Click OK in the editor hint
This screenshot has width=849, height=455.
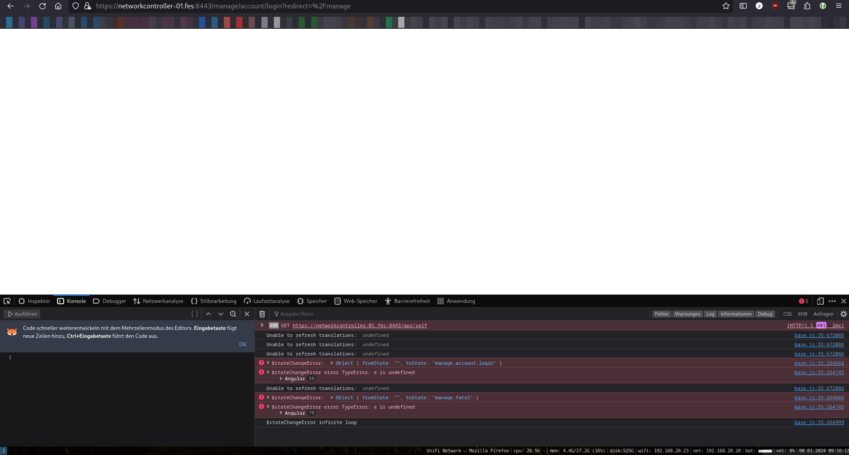coord(242,344)
